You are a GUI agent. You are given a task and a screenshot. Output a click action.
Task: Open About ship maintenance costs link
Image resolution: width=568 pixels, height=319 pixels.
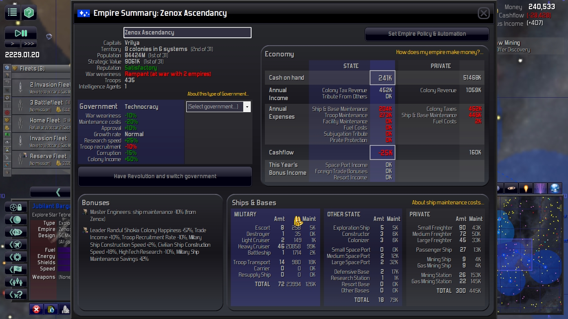tap(448, 203)
